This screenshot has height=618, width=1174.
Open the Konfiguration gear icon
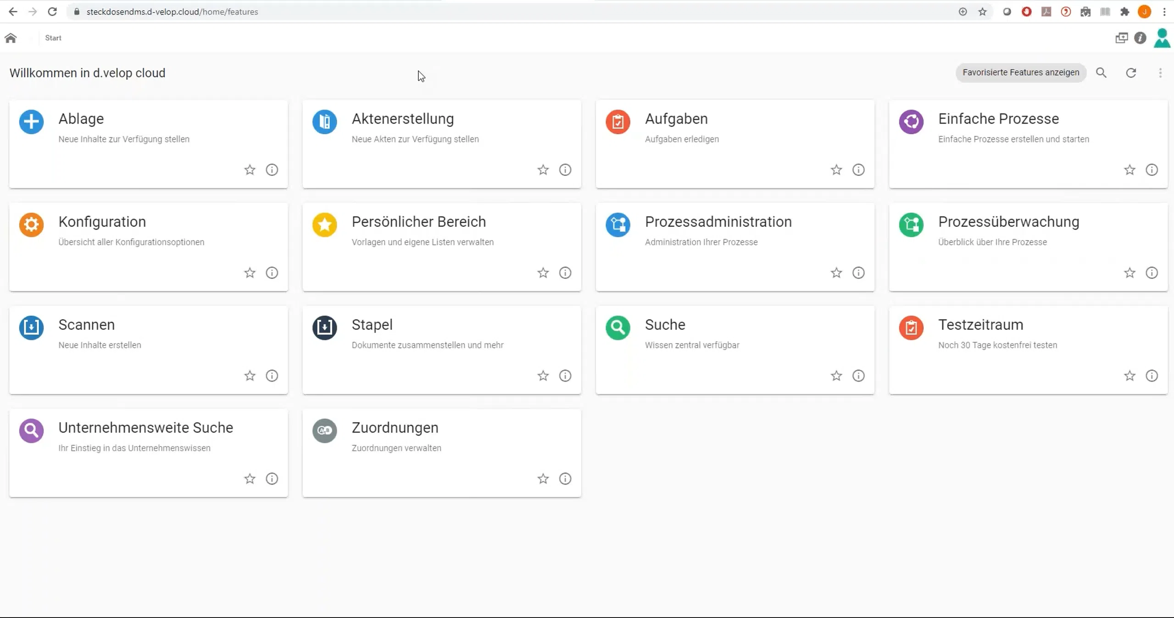31,225
